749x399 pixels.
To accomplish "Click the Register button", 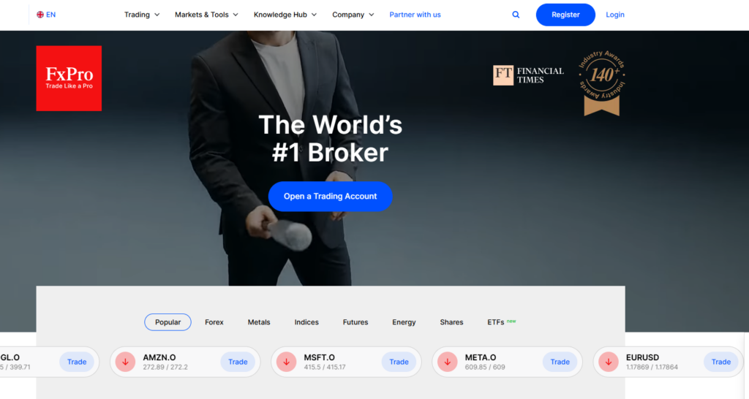I will [x=565, y=15].
